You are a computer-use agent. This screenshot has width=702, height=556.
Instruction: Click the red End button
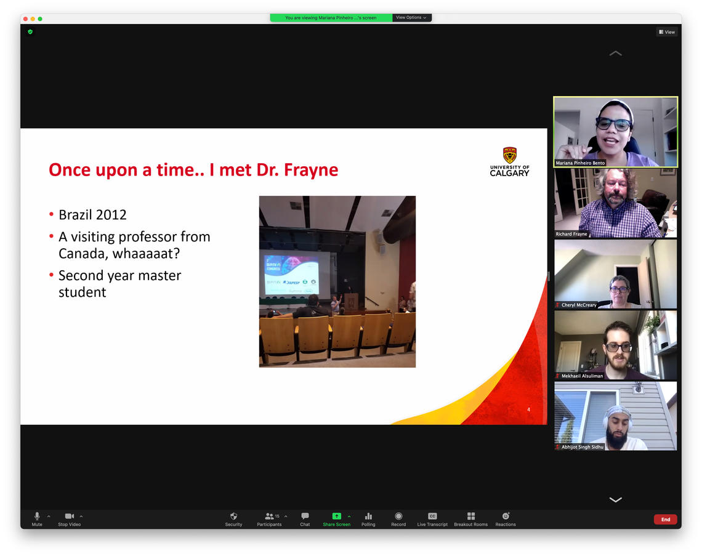point(665,520)
